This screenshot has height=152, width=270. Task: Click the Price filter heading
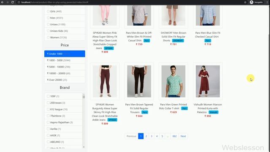coord(65,45)
